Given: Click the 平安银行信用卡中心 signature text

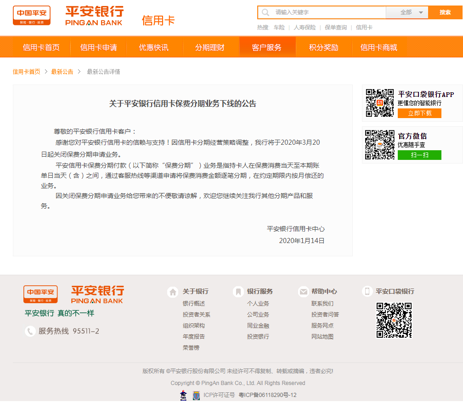Looking at the screenshot, I should [296, 229].
